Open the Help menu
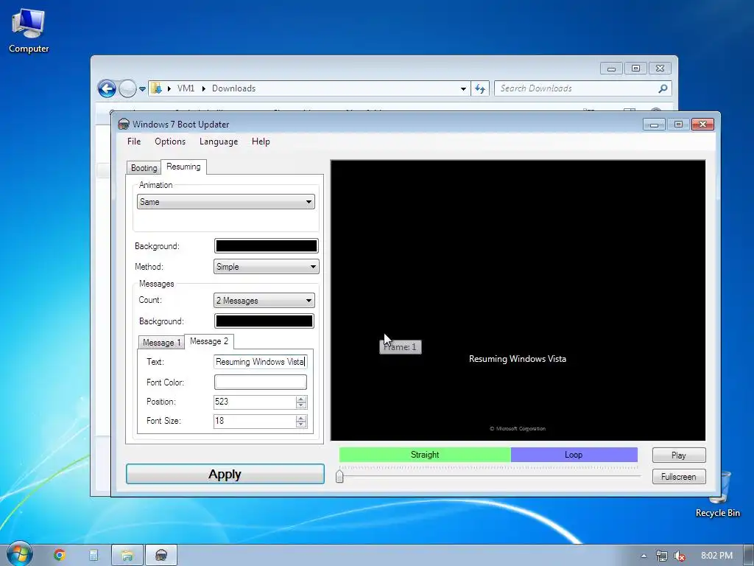 tap(261, 141)
